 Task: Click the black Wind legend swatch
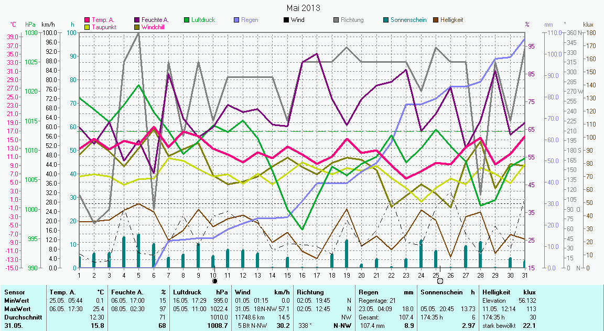click(286, 20)
